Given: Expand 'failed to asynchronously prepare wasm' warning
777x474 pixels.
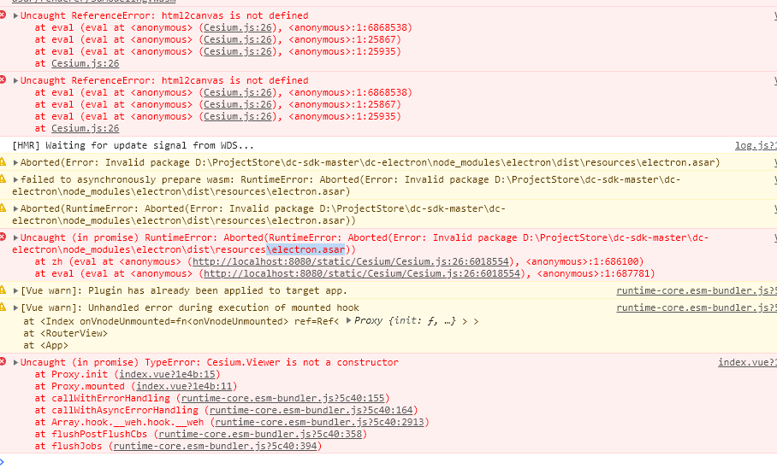Looking at the screenshot, I should point(15,179).
